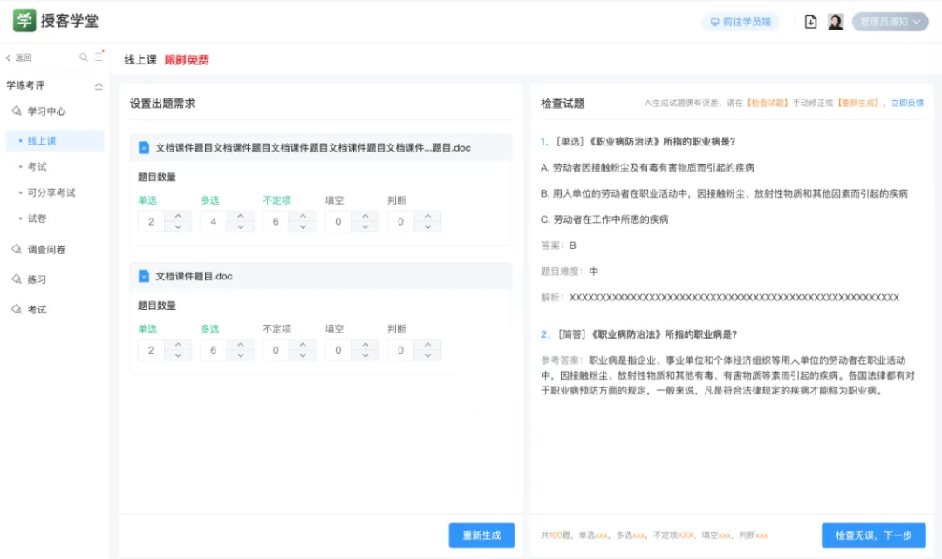Click the 重新生成 button
Screen dimensions: 942x559
481,535
